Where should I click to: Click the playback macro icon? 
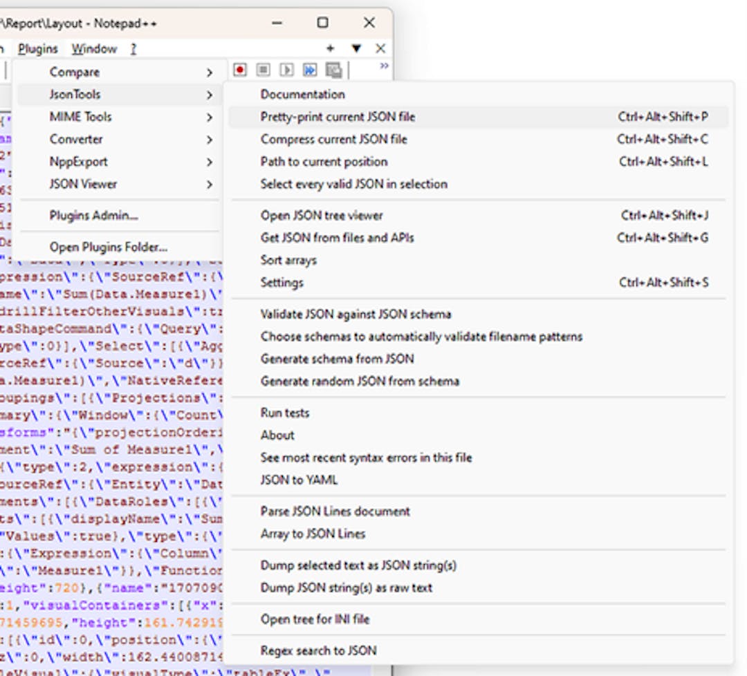coord(286,71)
